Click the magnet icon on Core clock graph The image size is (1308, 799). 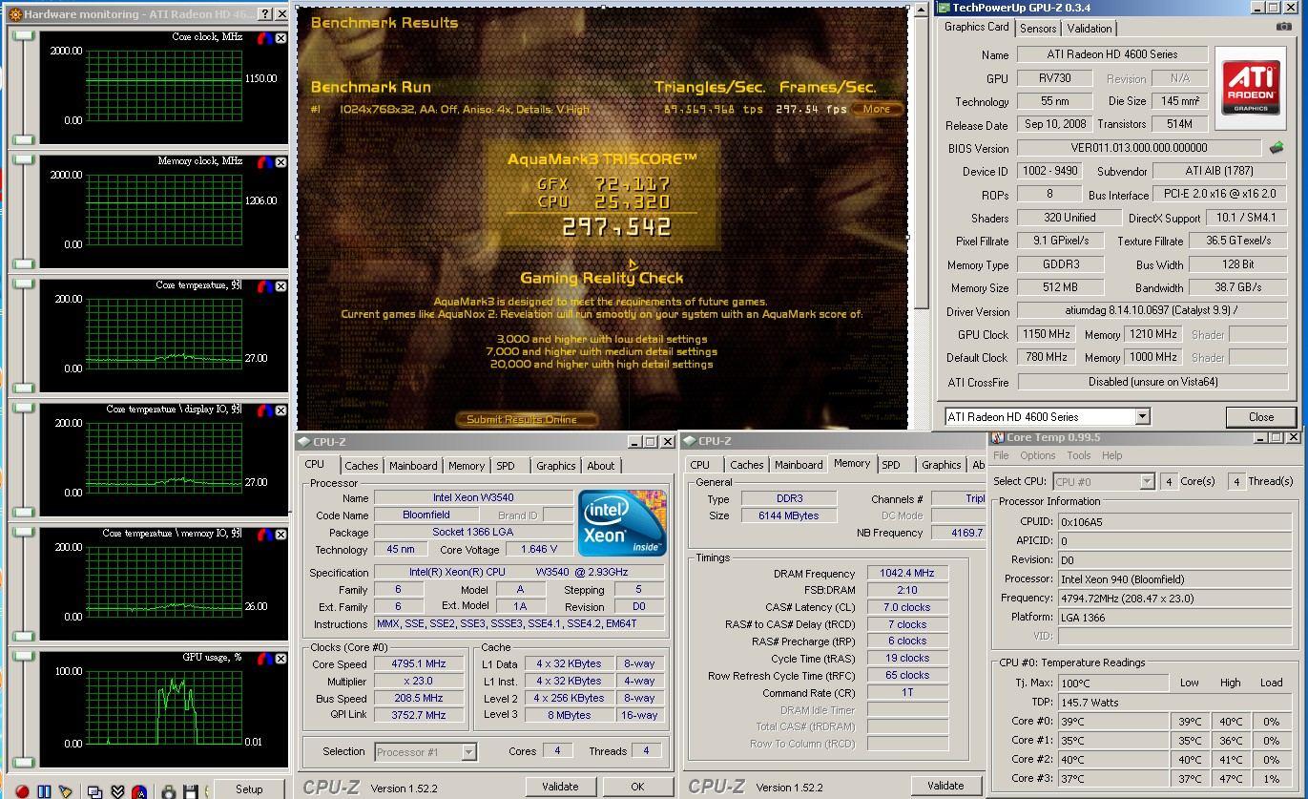click(x=264, y=39)
